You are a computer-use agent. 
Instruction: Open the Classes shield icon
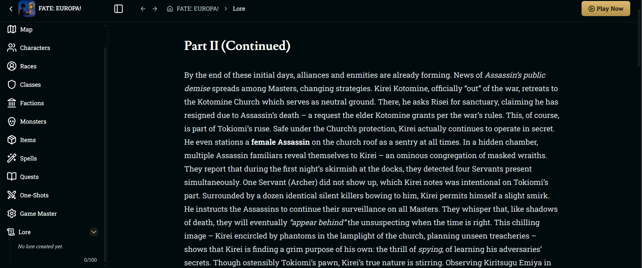tap(12, 85)
